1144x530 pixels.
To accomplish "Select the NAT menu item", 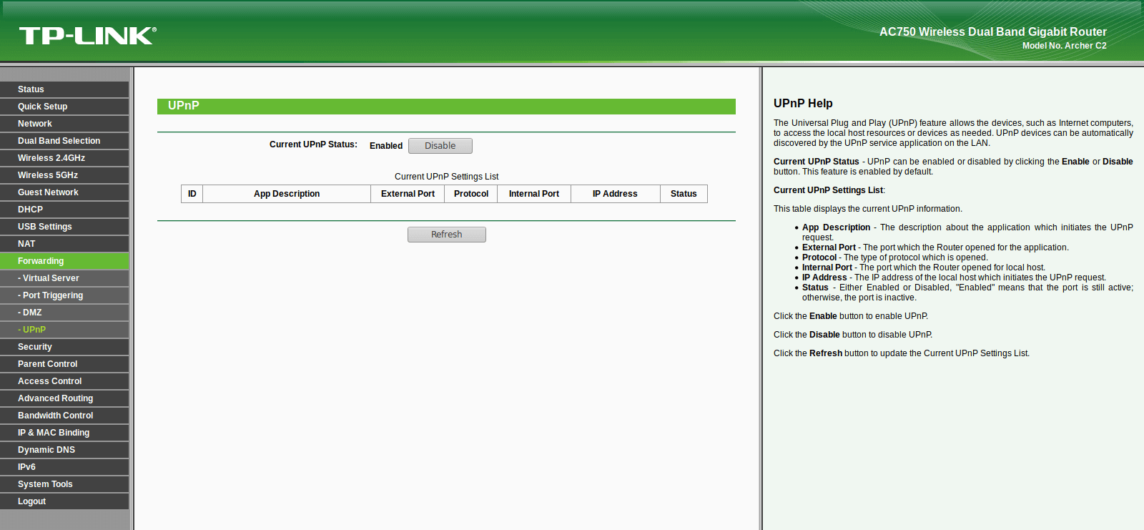I will pyautogui.click(x=64, y=244).
